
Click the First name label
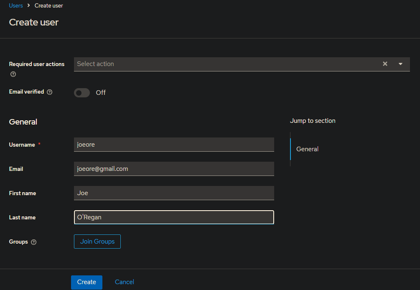point(23,193)
